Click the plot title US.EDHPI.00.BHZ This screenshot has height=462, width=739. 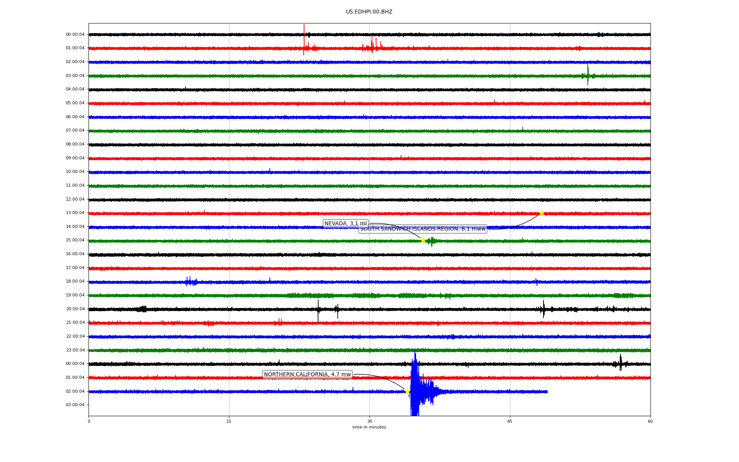[369, 12]
